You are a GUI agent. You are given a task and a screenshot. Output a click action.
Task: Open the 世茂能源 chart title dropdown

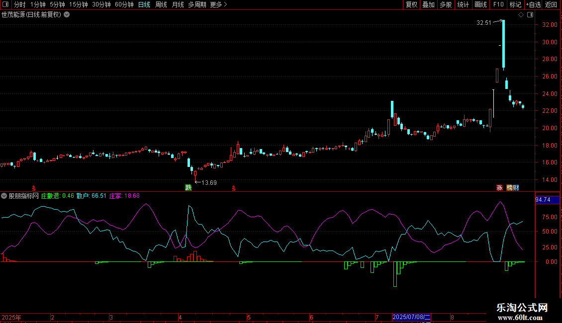pos(67,15)
